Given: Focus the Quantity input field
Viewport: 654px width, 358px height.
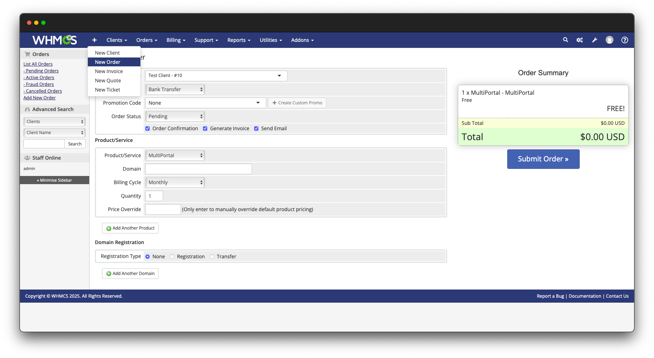Looking at the screenshot, I should 154,196.
